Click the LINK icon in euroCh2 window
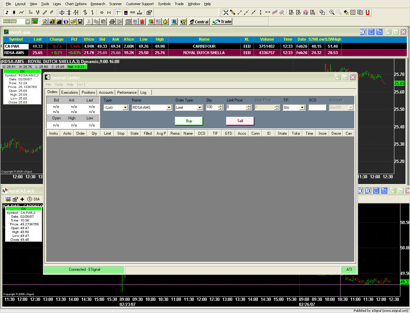Screen dimensions: 410x313 coord(8,199)
